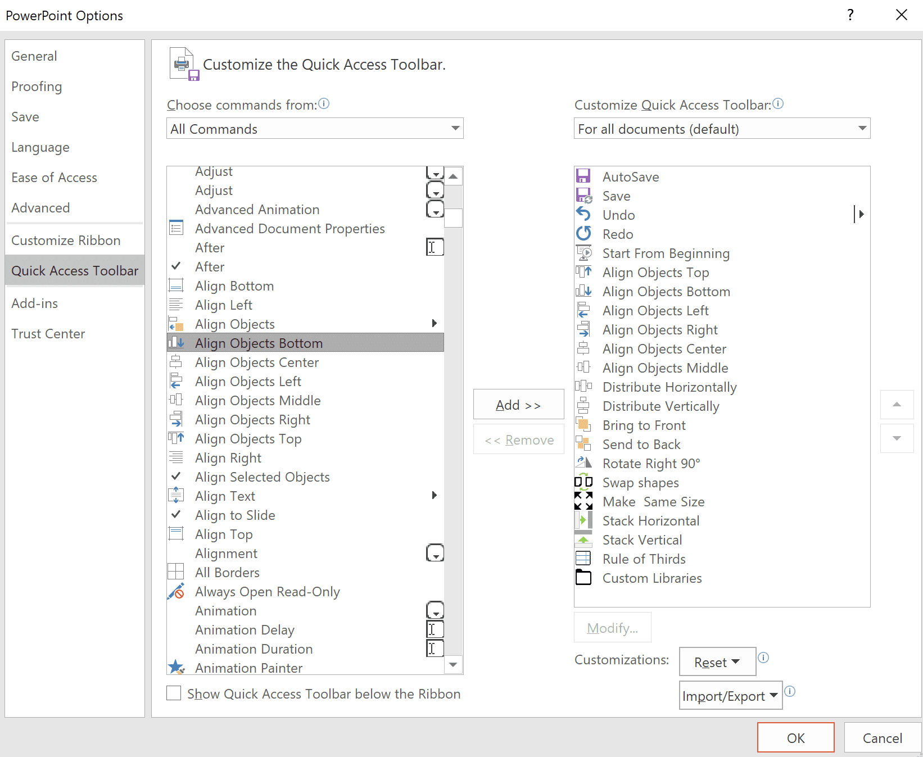Click the << Remove button

coord(518,439)
